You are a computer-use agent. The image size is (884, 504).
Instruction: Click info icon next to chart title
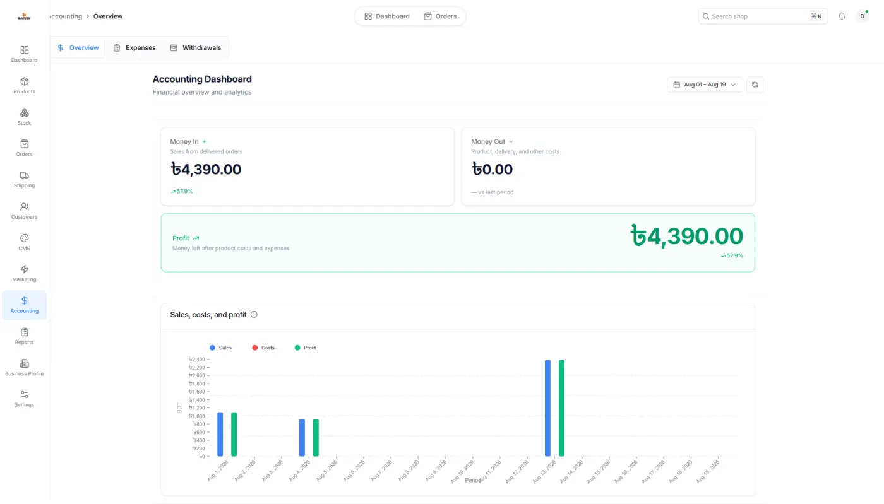[x=254, y=315]
